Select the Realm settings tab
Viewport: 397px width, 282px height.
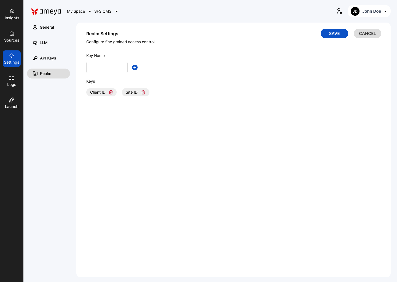pos(49,74)
